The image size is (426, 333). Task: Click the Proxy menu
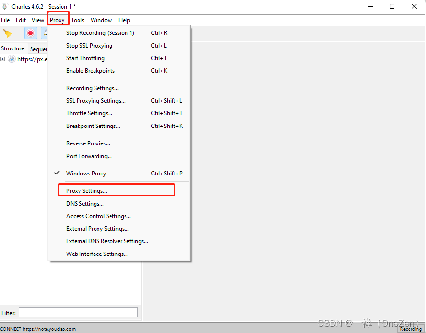pos(57,20)
